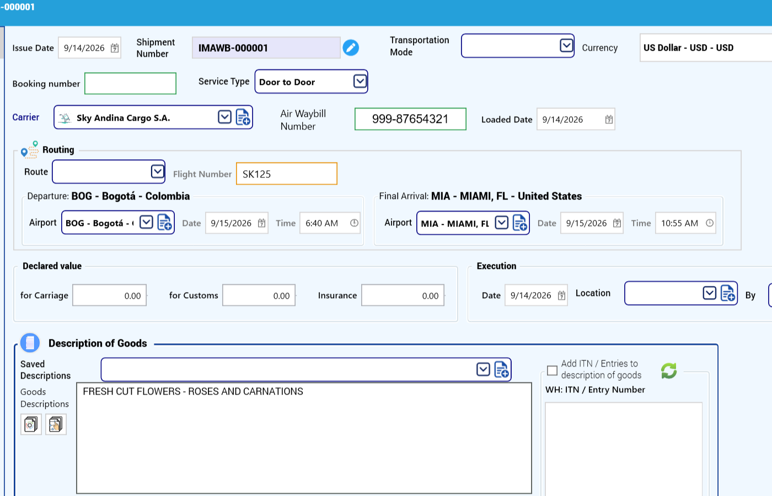Click the Departure BOG - Bogotá - Colombia heading
Image resolution: width=772 pixels, height=496 pixels.
click(x=109, y=196)
